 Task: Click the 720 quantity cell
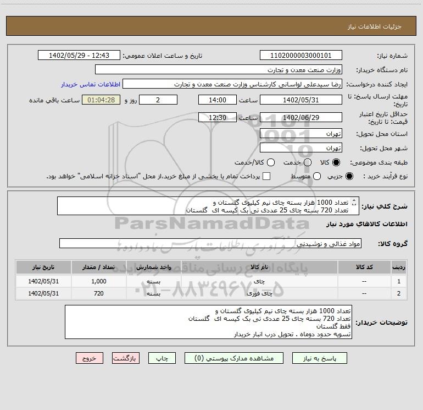(x=98, y=293)
